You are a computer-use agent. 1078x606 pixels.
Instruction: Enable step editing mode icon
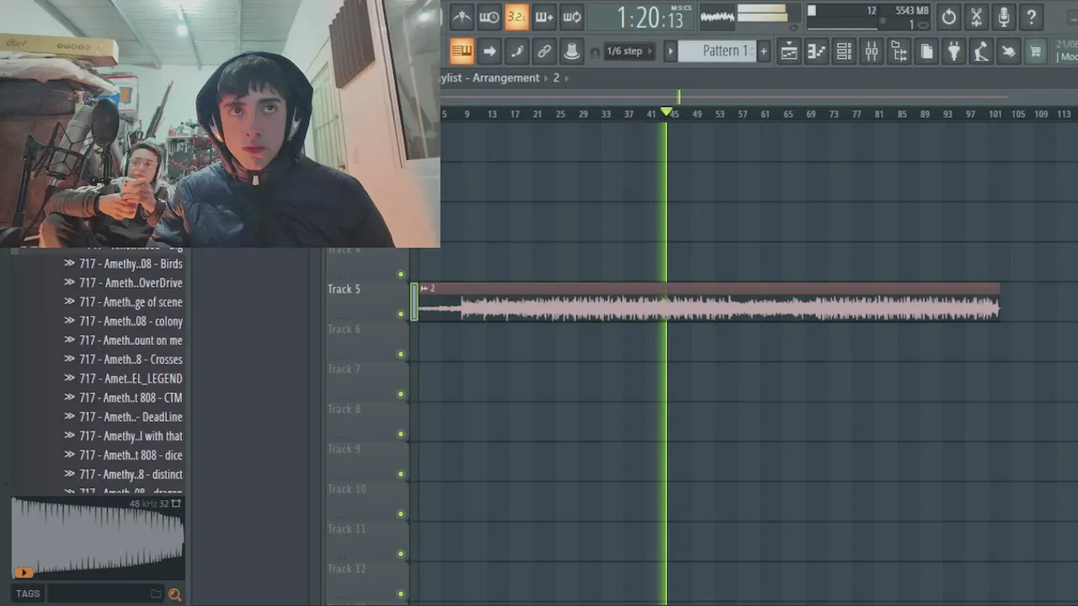pyautogui.click(x=516, y=51)
